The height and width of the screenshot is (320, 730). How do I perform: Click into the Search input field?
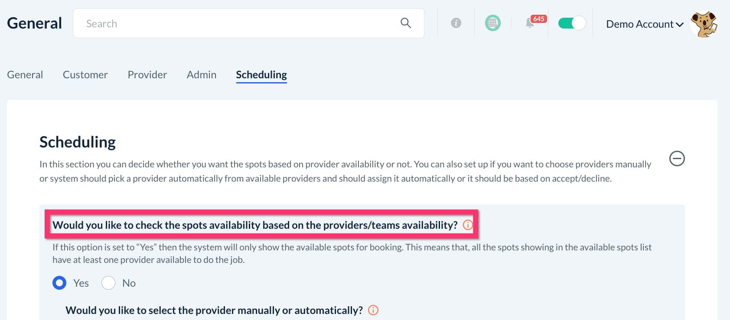[238, 23]
